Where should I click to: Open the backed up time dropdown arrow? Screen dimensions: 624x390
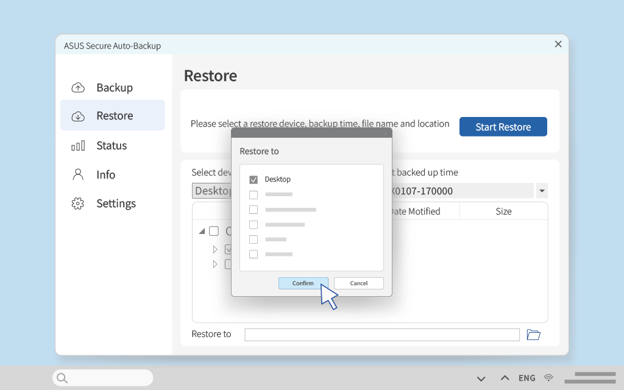(x=542, y=191)
